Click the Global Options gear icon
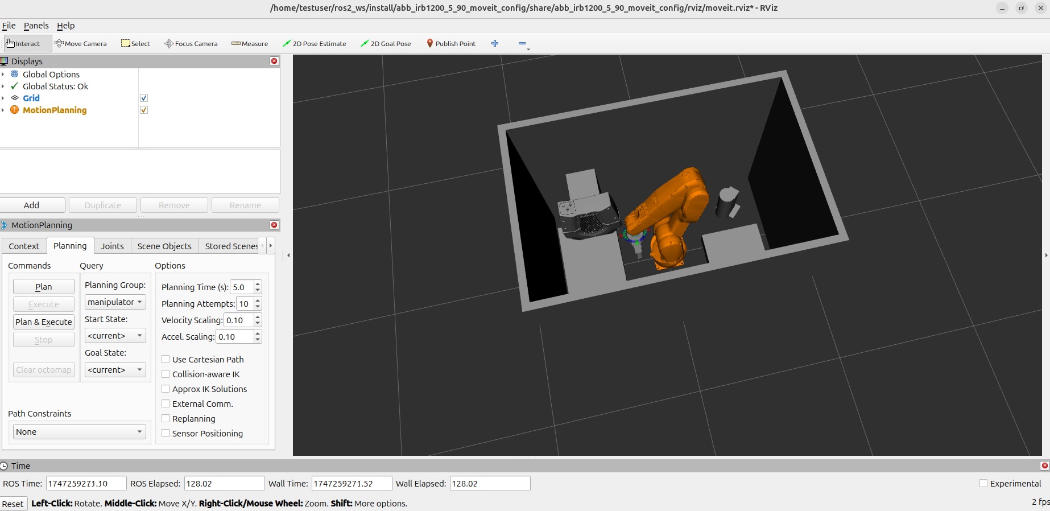The image size is (1050, 511). click(x=15, y=74)
